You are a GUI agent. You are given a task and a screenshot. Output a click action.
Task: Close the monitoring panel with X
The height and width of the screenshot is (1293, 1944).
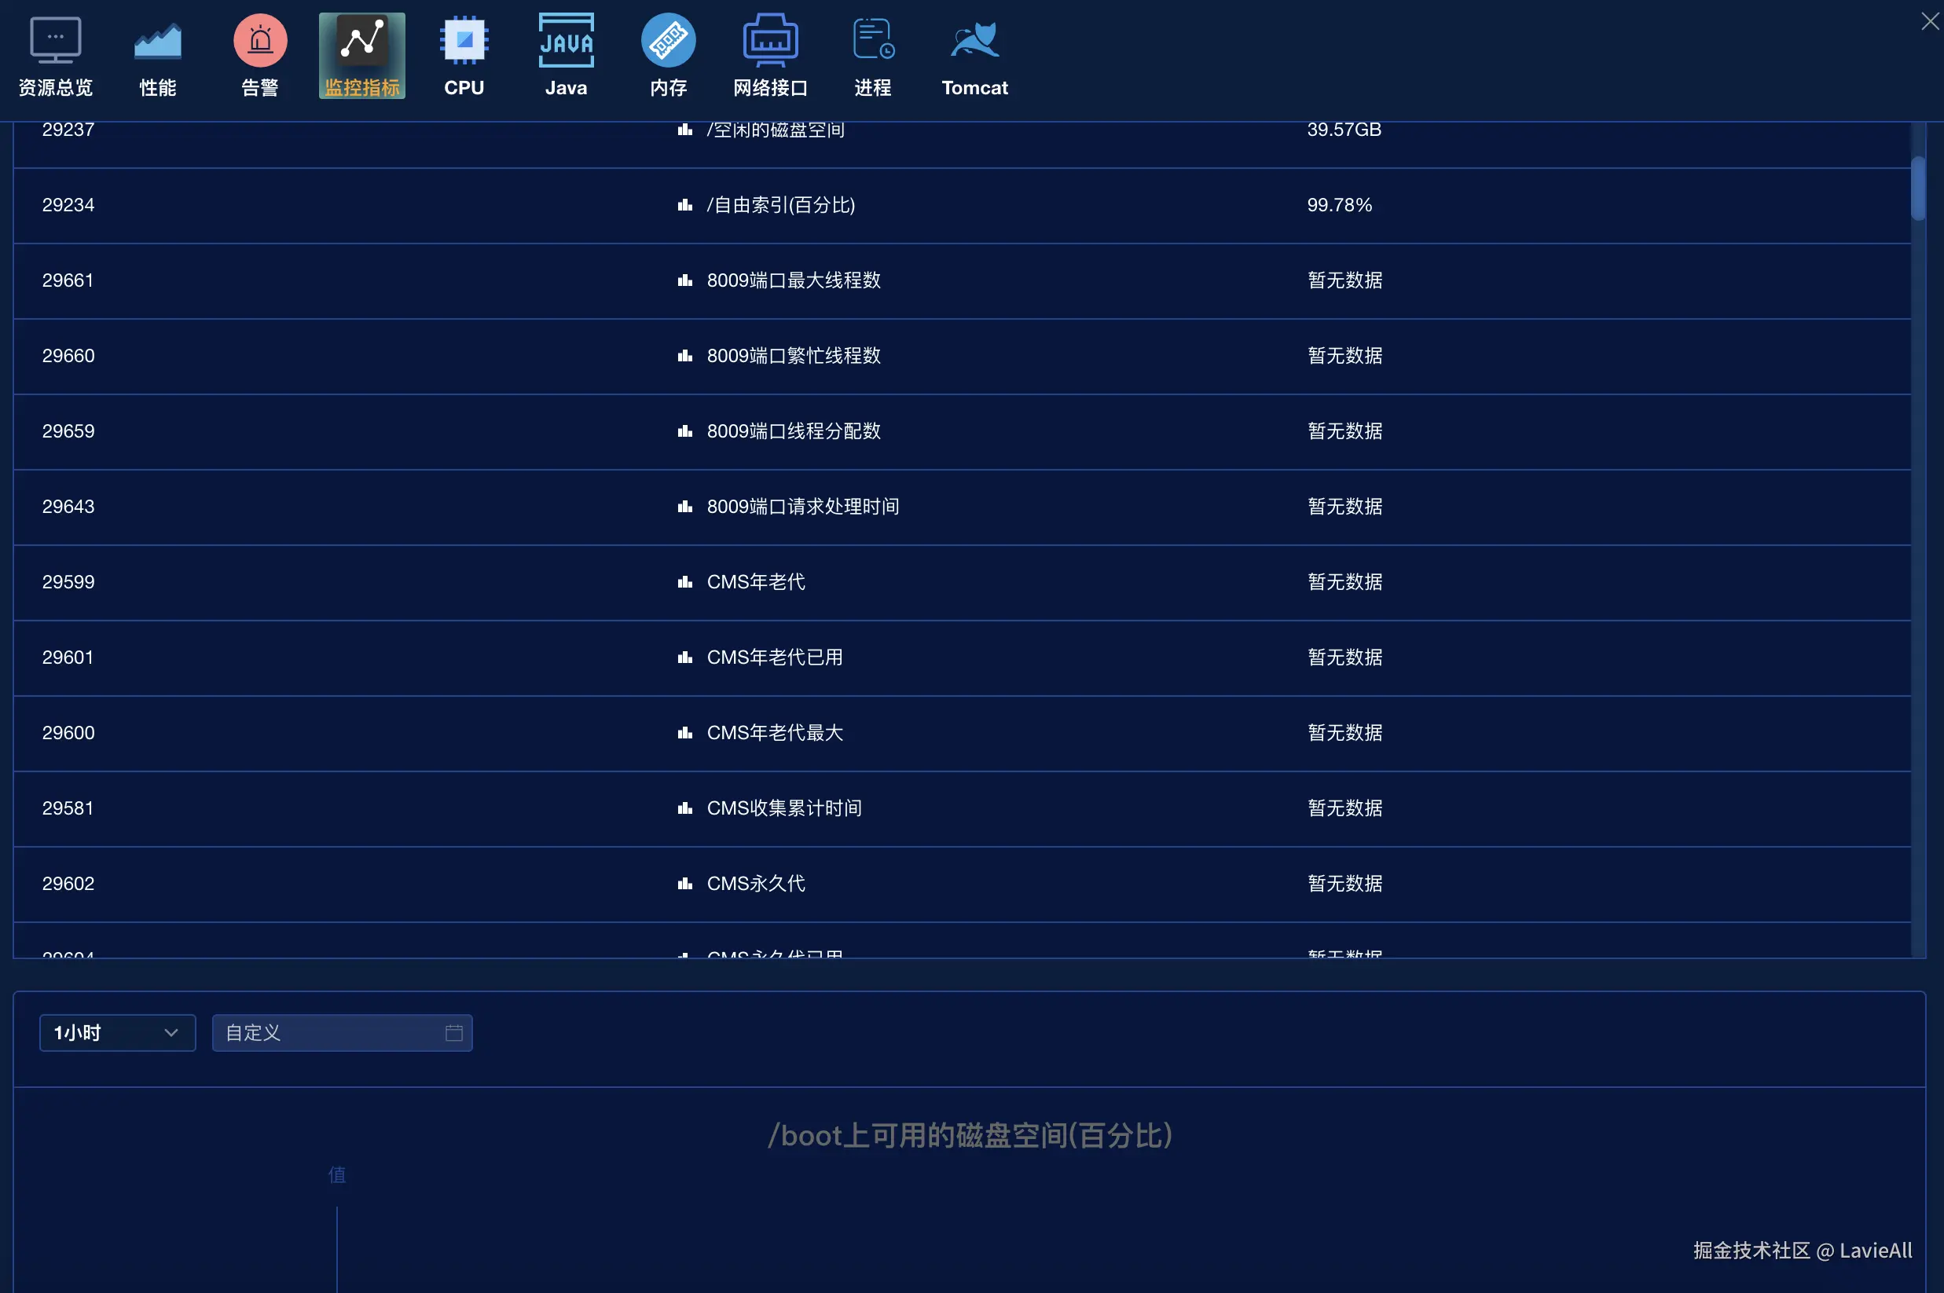1929,21
